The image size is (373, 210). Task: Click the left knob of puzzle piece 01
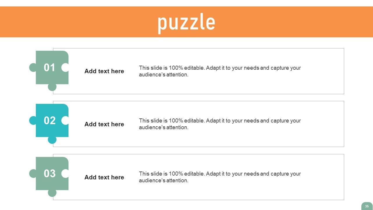click(x=32, y=67)
